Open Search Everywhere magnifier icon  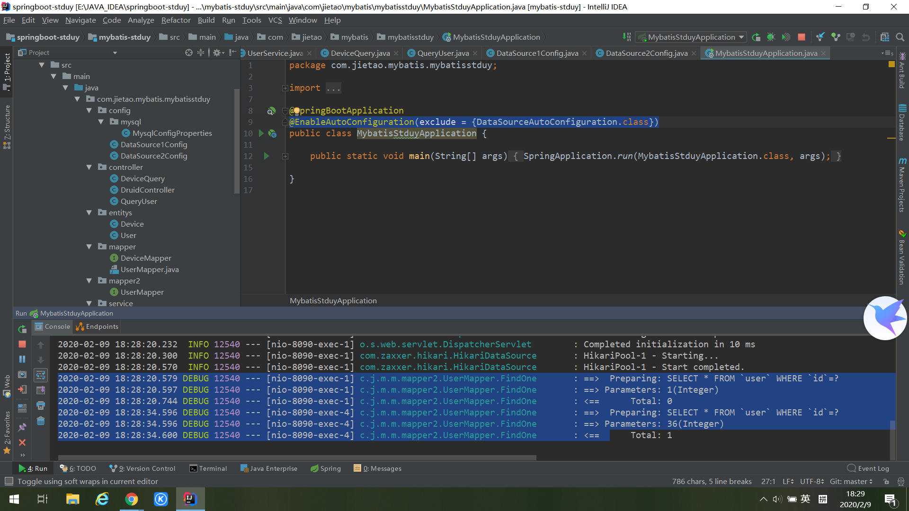pyautogui.click(x=900, y=37)
